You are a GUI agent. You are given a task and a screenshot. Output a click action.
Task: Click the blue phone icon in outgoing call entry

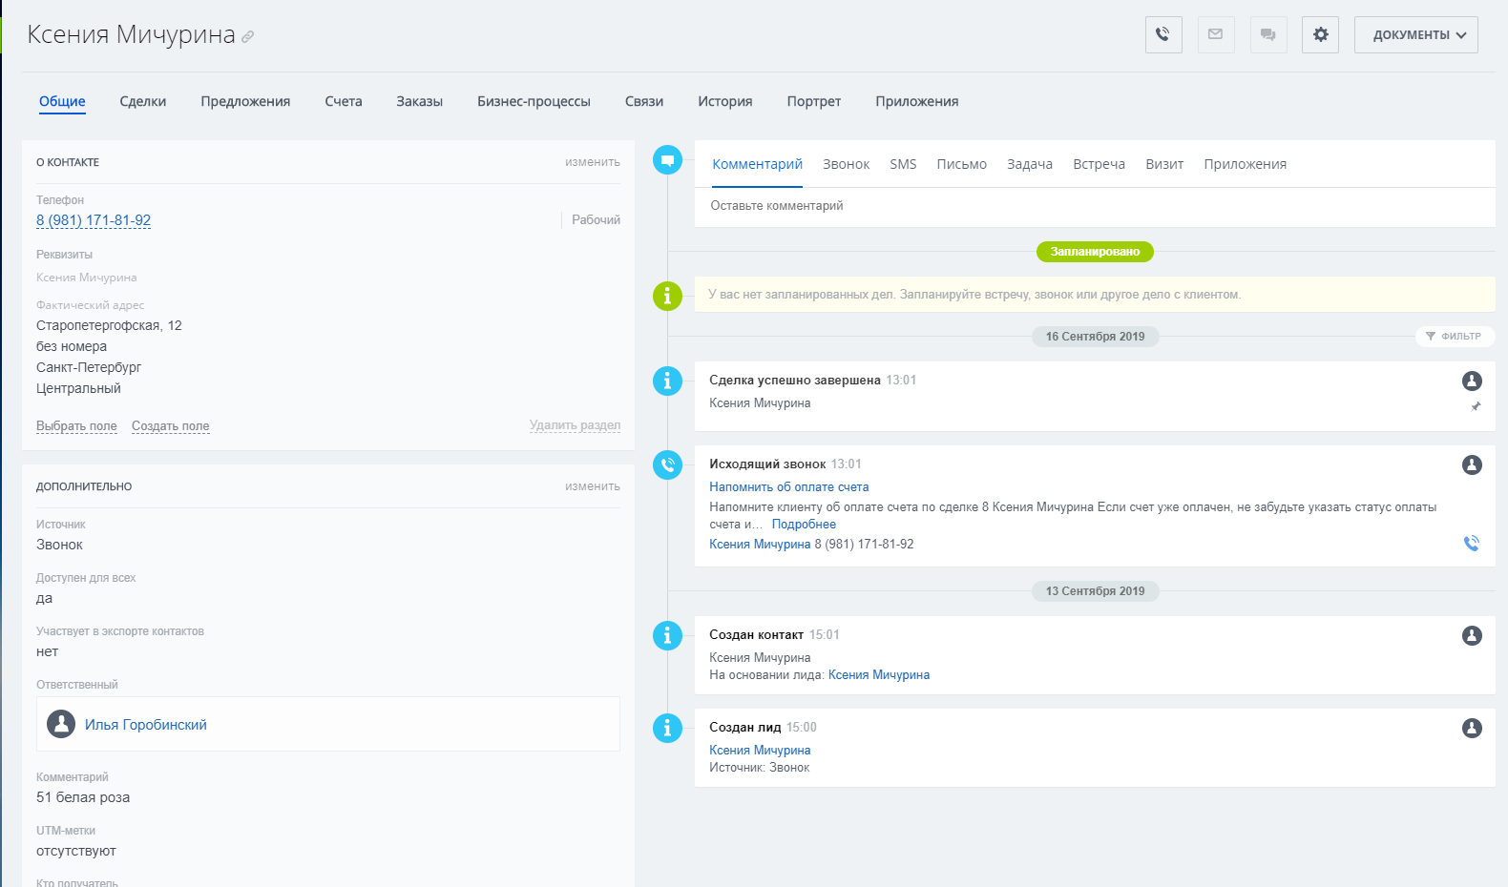(1471, 544)
